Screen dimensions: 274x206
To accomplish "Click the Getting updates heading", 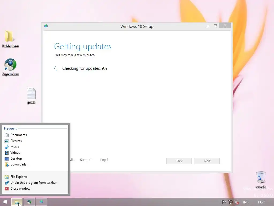I will click(x=83, y=47).
